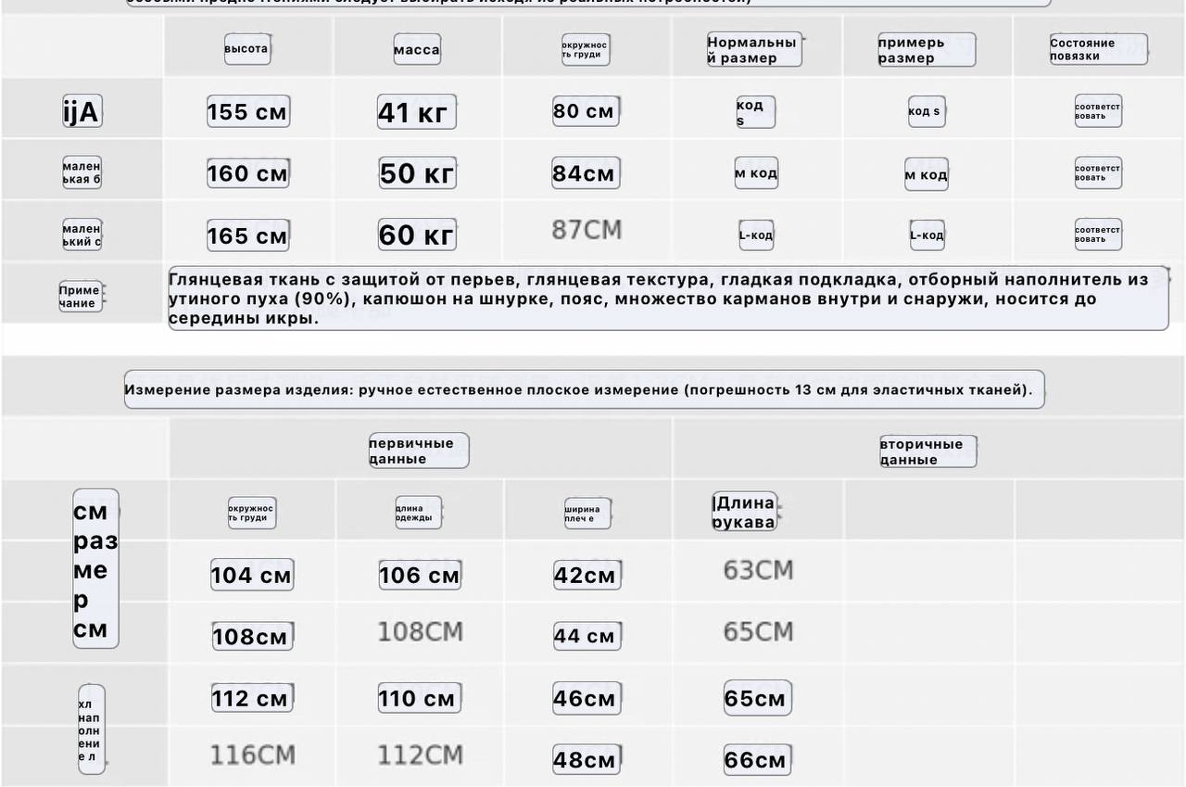The image size is (1186, 787).
Task: Click '108CM' in the длина одежды column
Action: coord(420,632)
